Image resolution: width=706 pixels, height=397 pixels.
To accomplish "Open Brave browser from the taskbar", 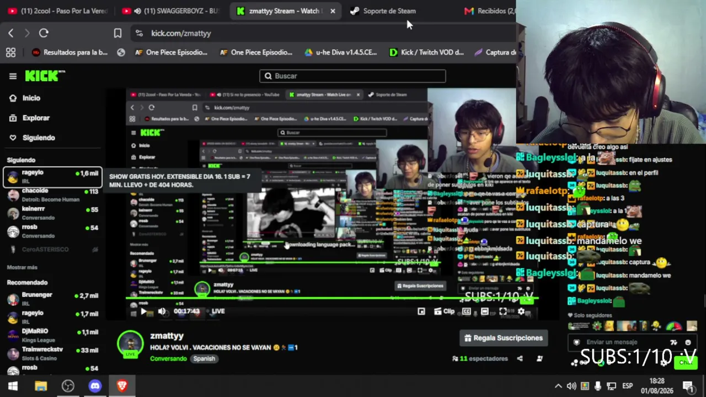I will click(122, 386).
